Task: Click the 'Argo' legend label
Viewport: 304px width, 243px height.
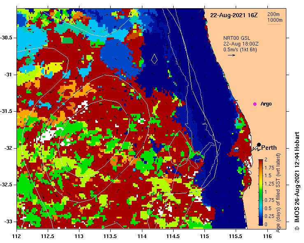Action: tap(266, 104)
